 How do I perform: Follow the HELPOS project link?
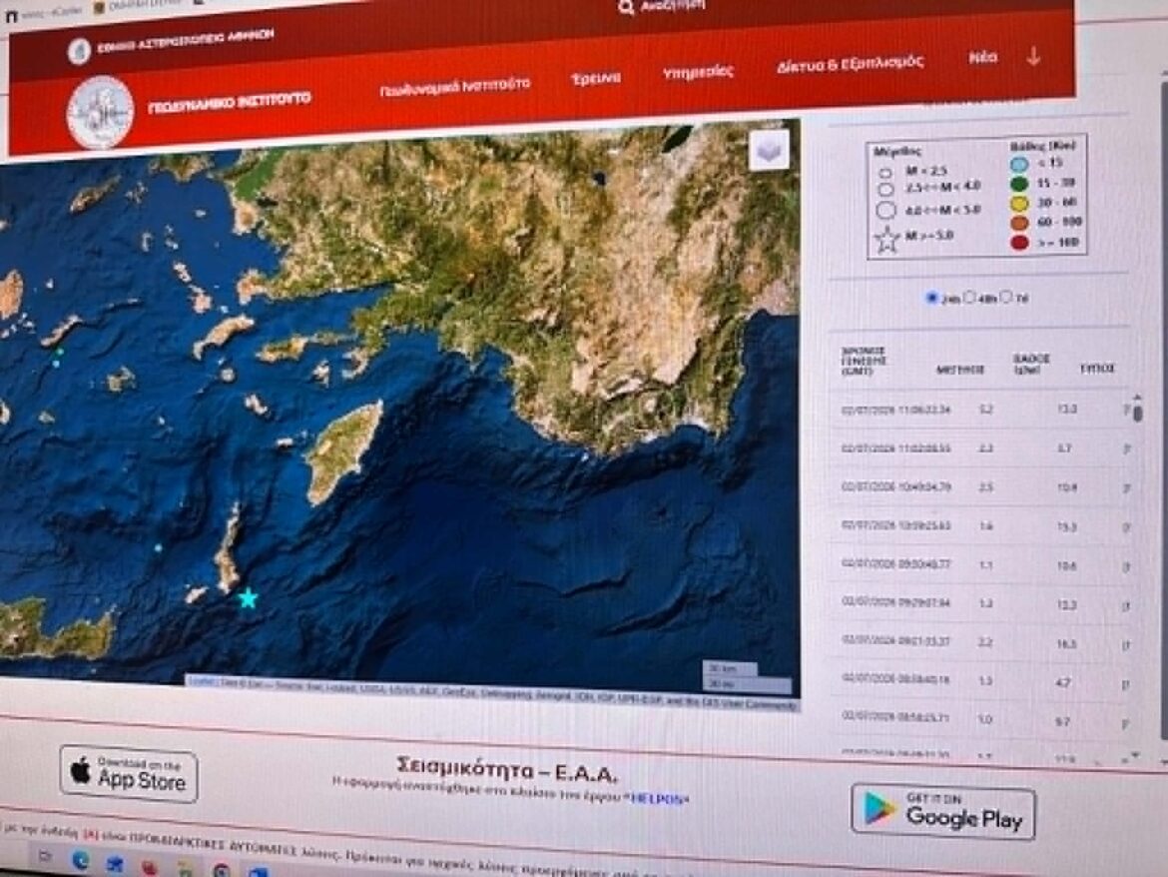click(656, 798)
